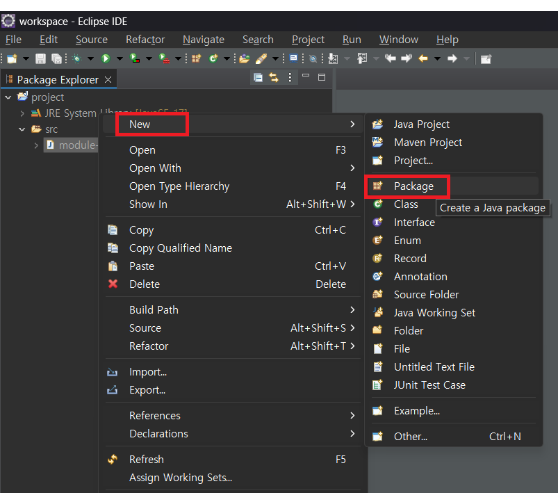
Task: Click the Save All toolbar icon
Action: 56,58
